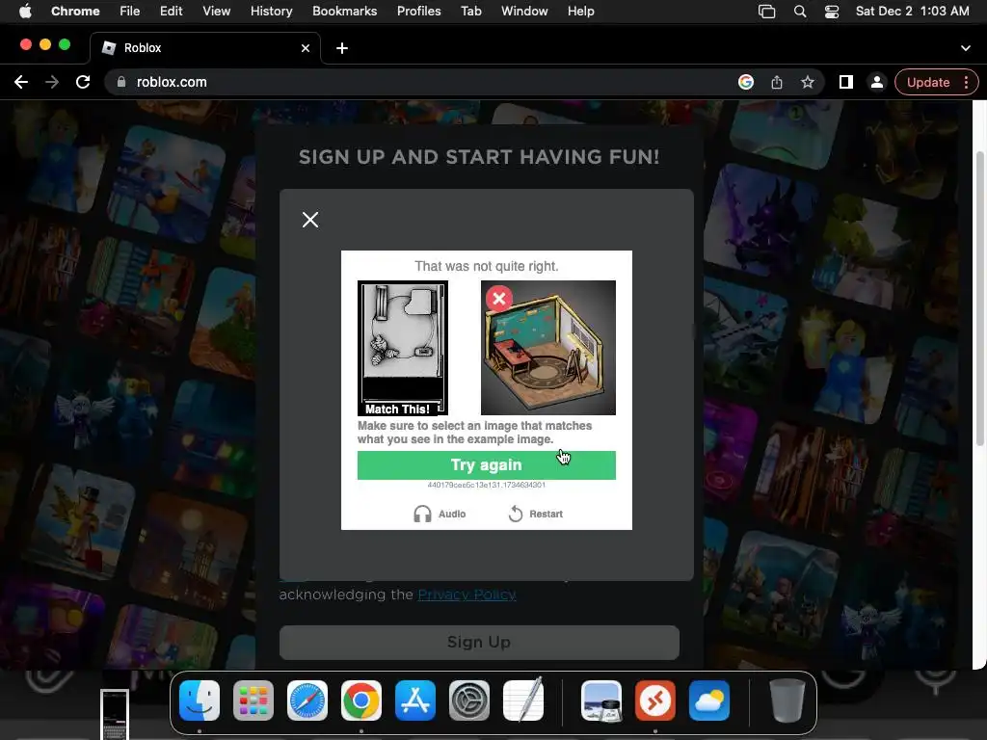Click the window-stack icon in the menu bar

(x=766, y=12)
